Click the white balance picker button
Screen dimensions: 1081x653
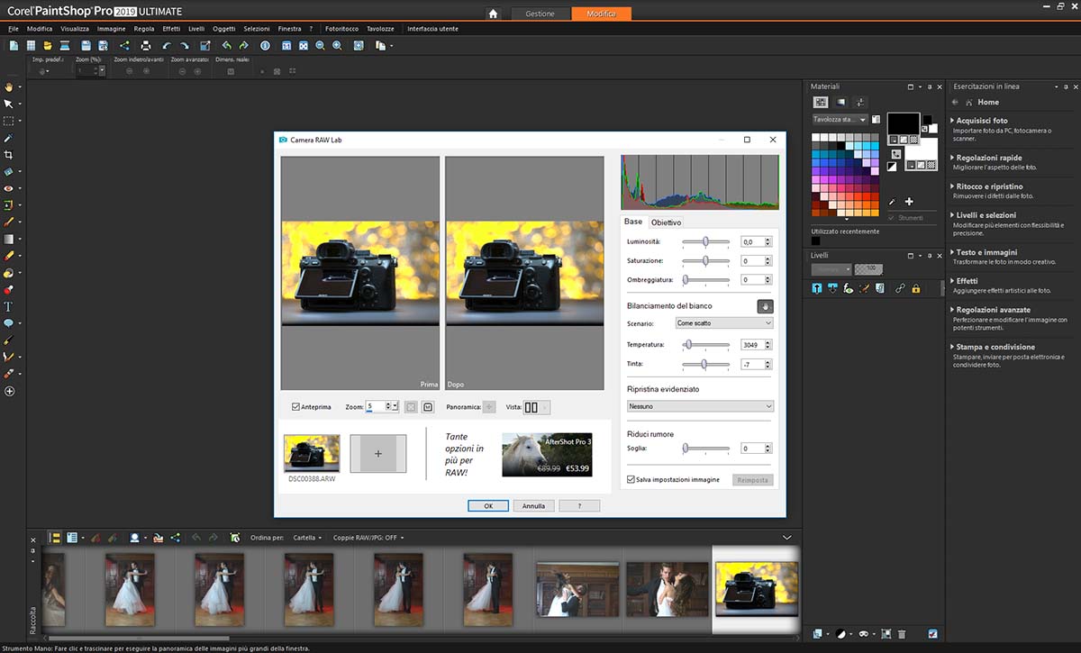coord(765,306)
